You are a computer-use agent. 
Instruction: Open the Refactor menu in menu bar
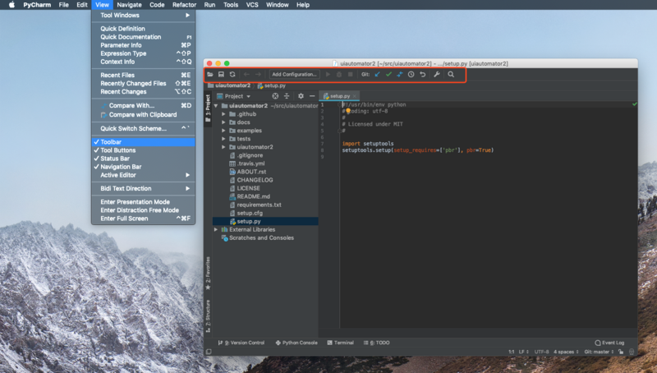[x=184, y=5]
